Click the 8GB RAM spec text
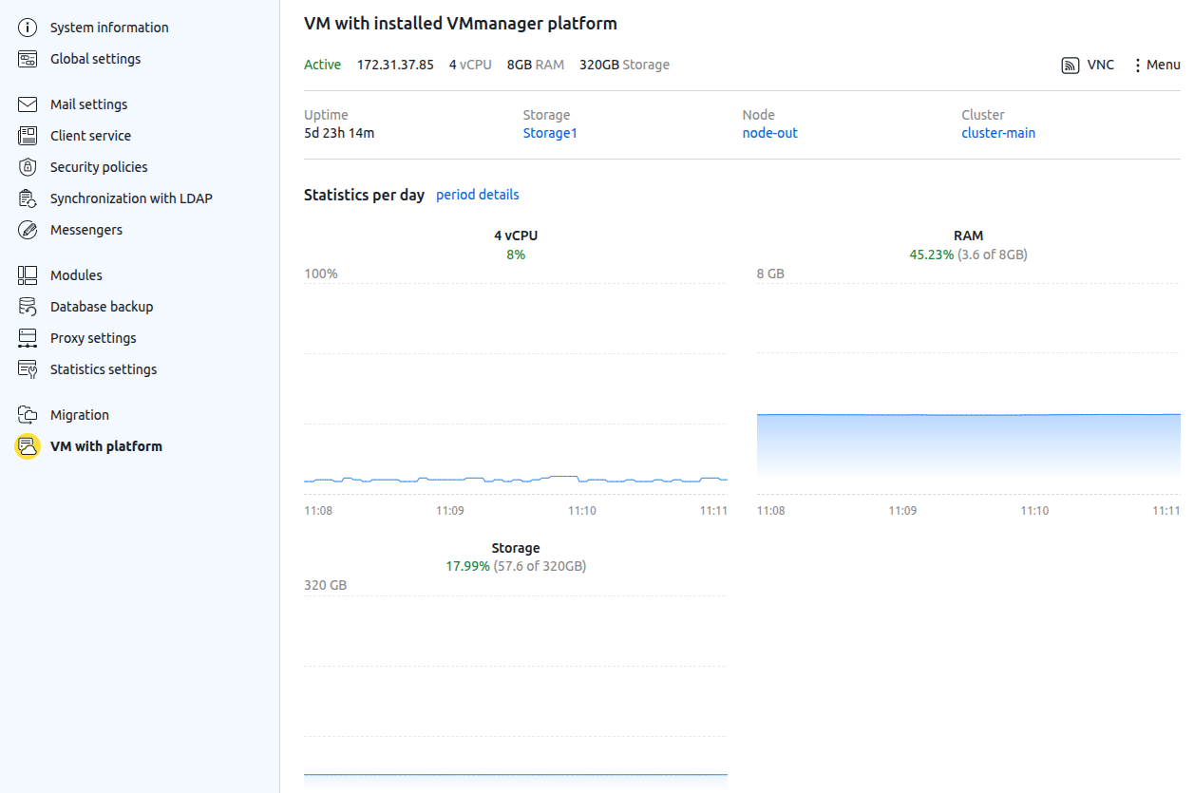 (x=536, y=65)
